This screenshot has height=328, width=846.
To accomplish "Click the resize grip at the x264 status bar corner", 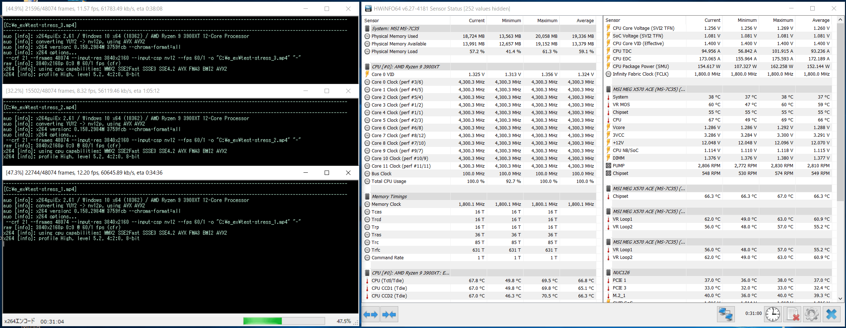I will pos(356,323).
